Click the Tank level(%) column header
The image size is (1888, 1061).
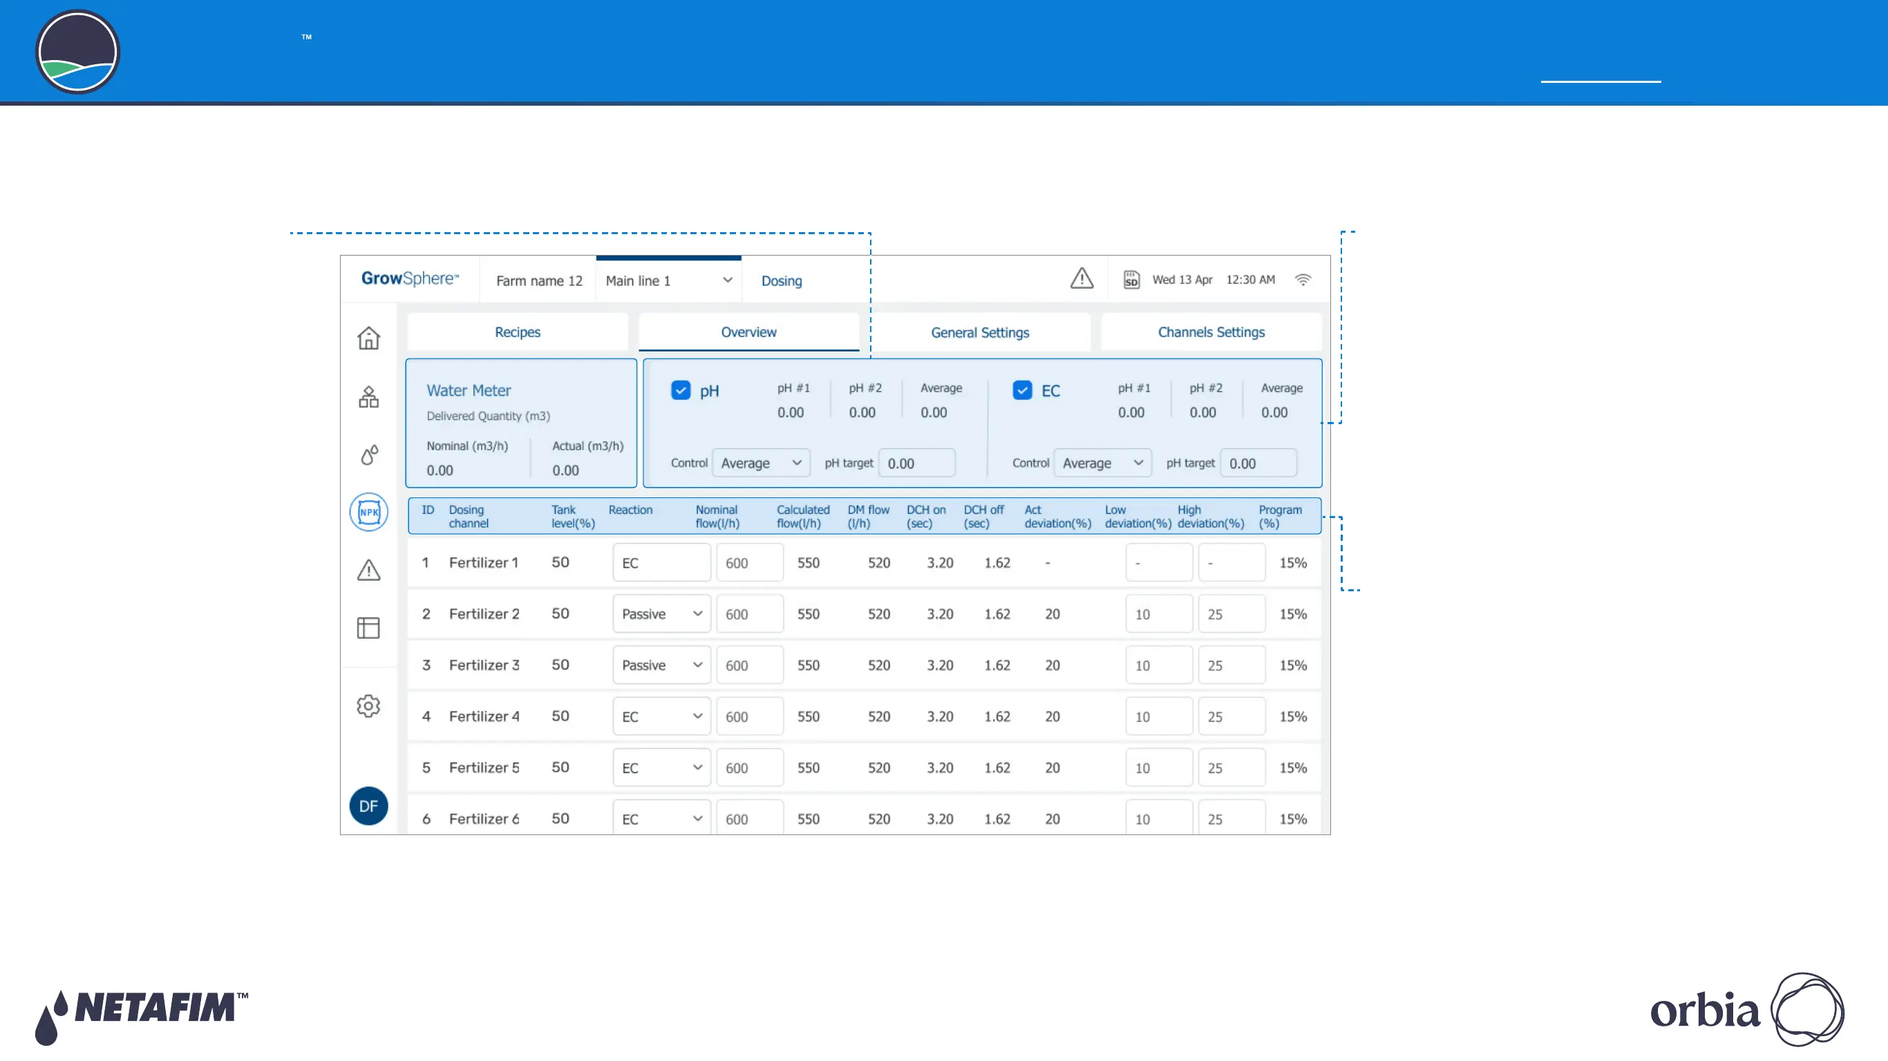point(573,516)
